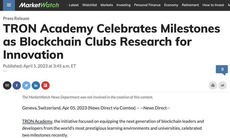
Task: Open Personal Finance section
Action: click(147, 5)
